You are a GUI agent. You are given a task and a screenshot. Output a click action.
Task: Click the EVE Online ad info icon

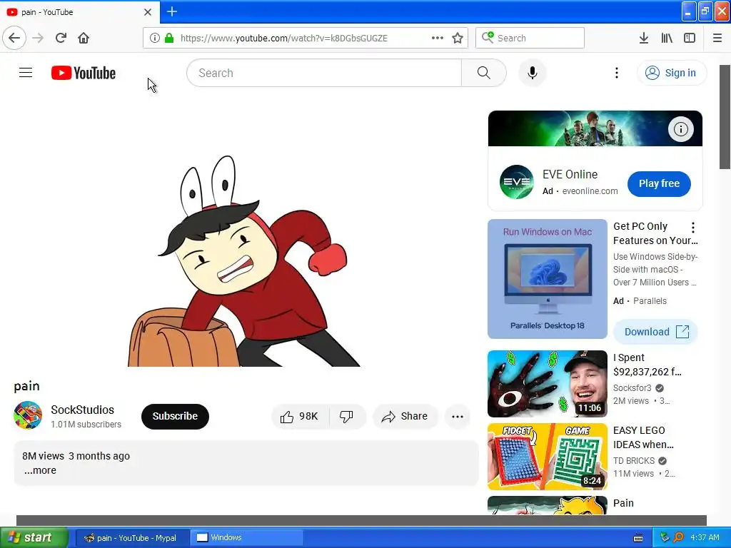pos(680,128)
